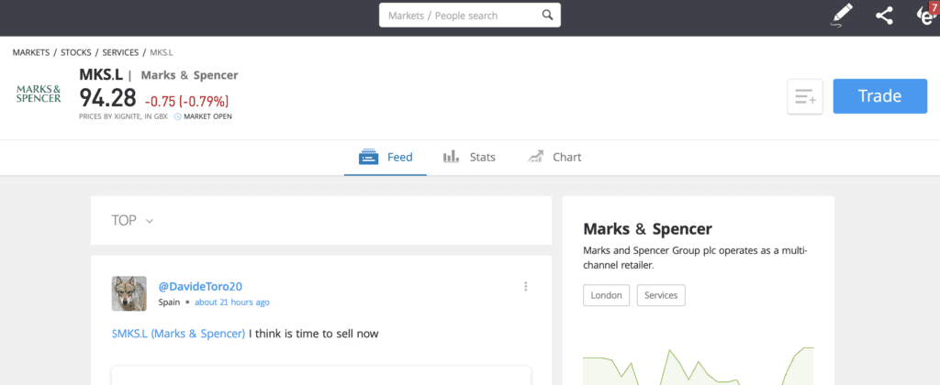The height and width of the screenshot is (385, 940).
Task: Click the blue Trade button
Action: pos(880,96)
